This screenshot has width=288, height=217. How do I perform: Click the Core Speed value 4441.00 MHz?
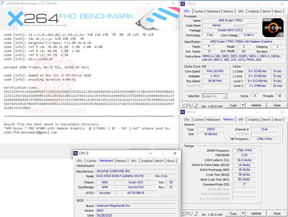215,71
